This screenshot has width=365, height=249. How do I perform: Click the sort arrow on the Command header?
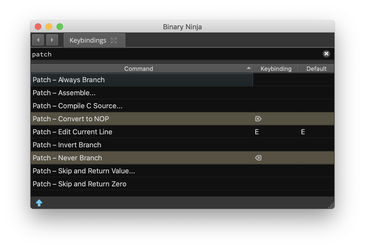pos(248,68)
